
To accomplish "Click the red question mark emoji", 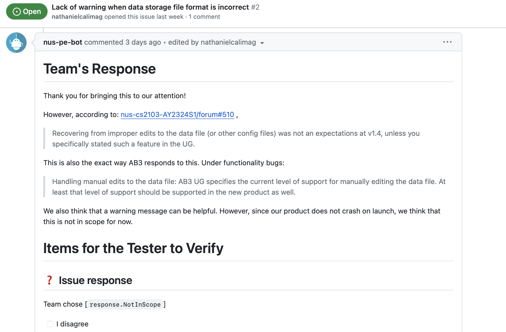I will (x=49, y=280).
